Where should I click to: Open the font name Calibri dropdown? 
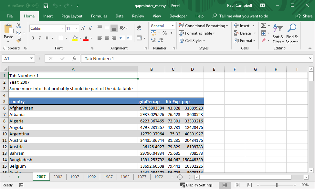63,28
